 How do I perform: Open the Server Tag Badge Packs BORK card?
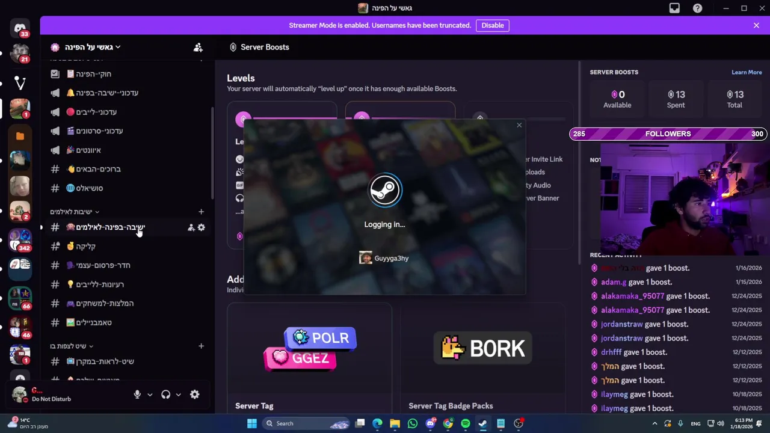(x=483, y=358)
